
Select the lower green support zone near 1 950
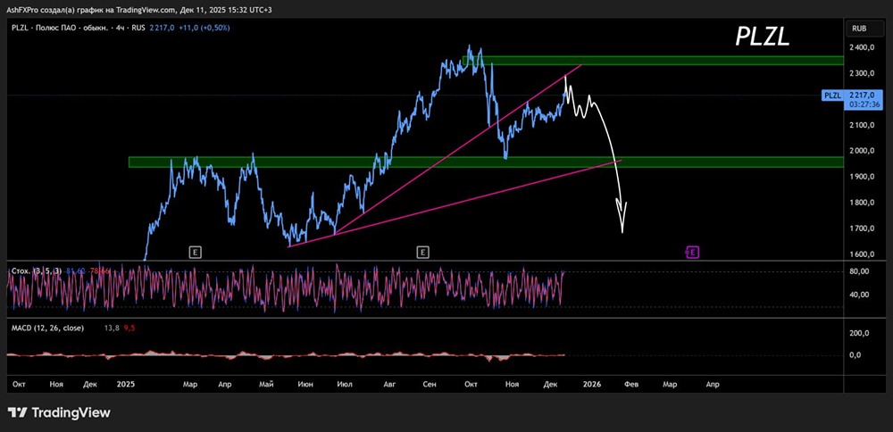pyautogui.click(x=486, y=162)
